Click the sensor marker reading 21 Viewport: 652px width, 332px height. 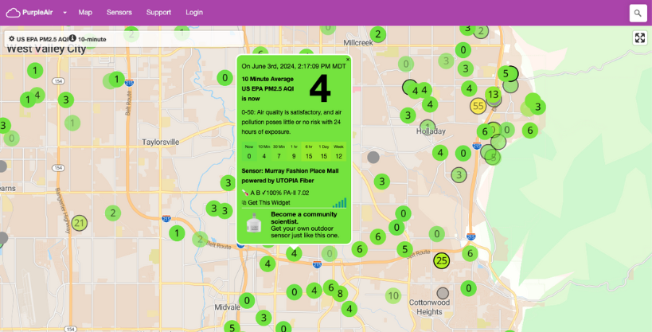(x=79, y=224)
